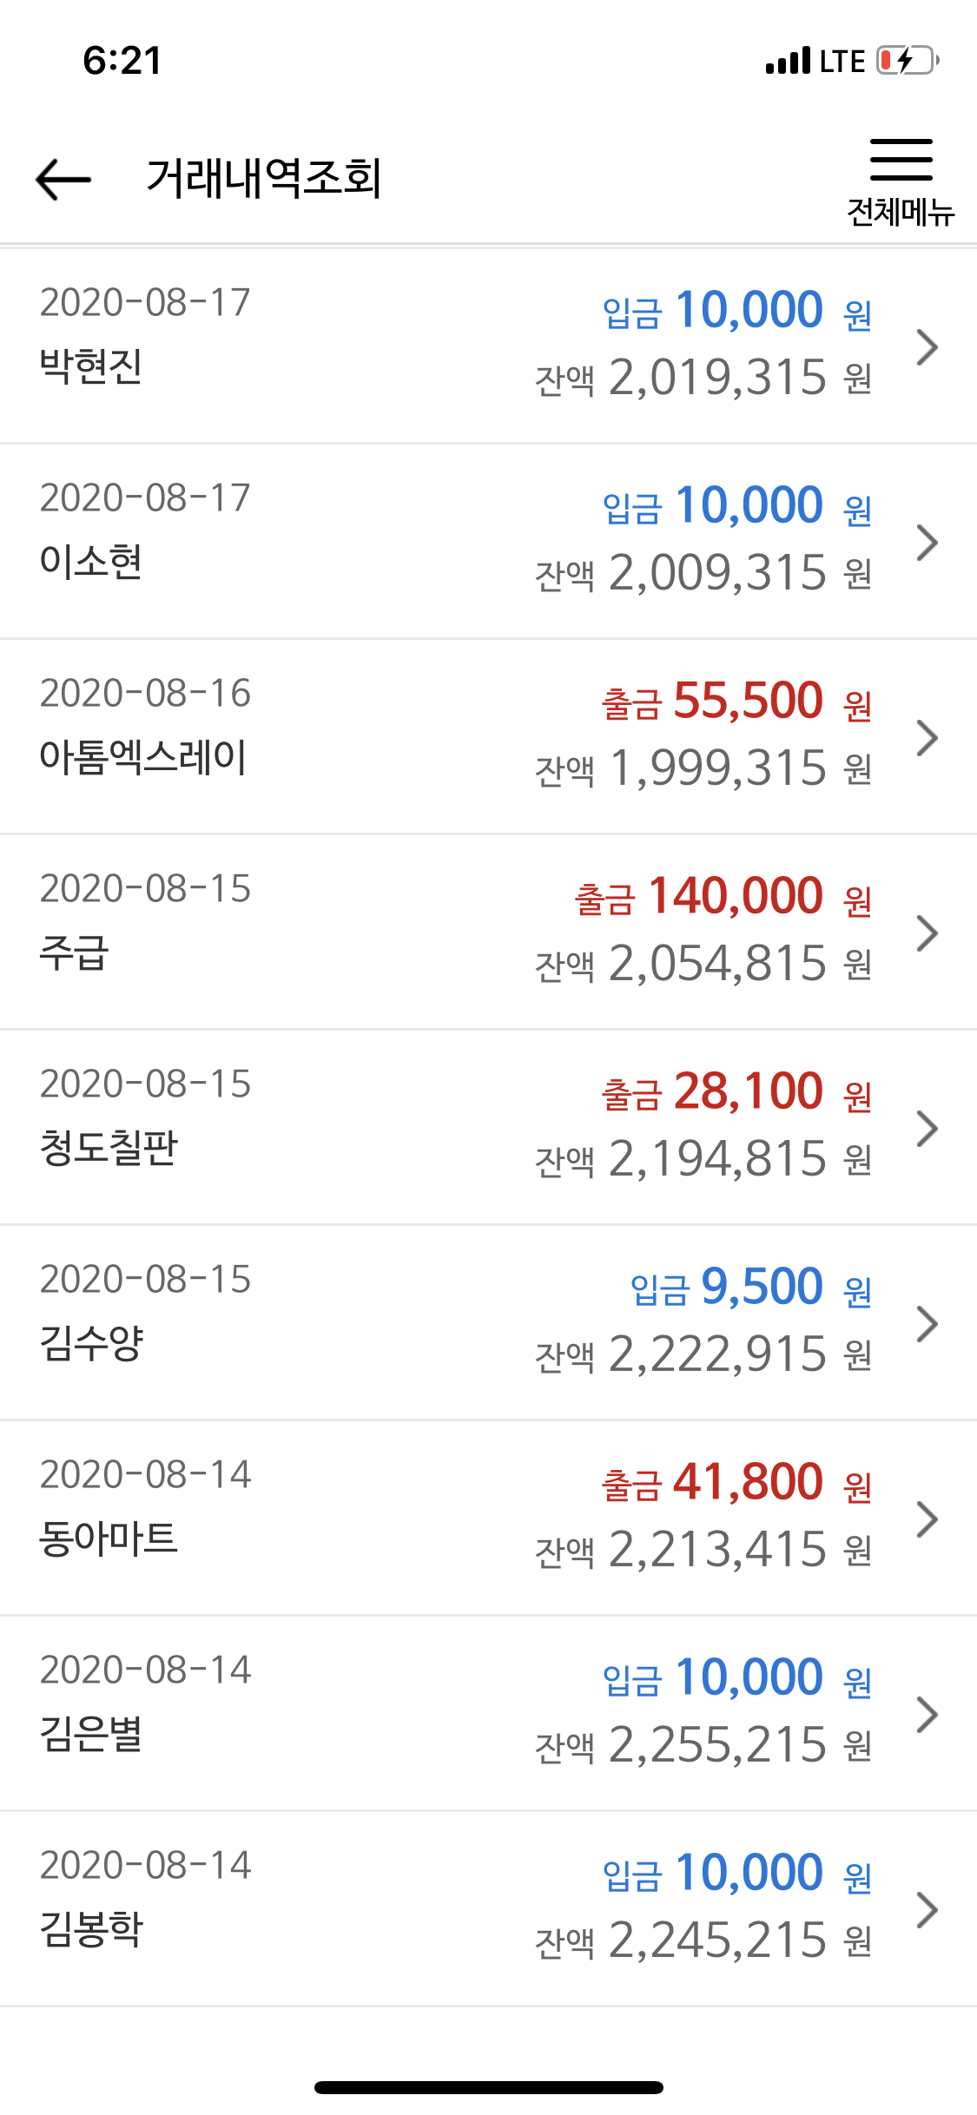This screenshot has height=2115, width=977.
Task: Select the 박현진 transaction name
Action: click(x=91, y=366)
